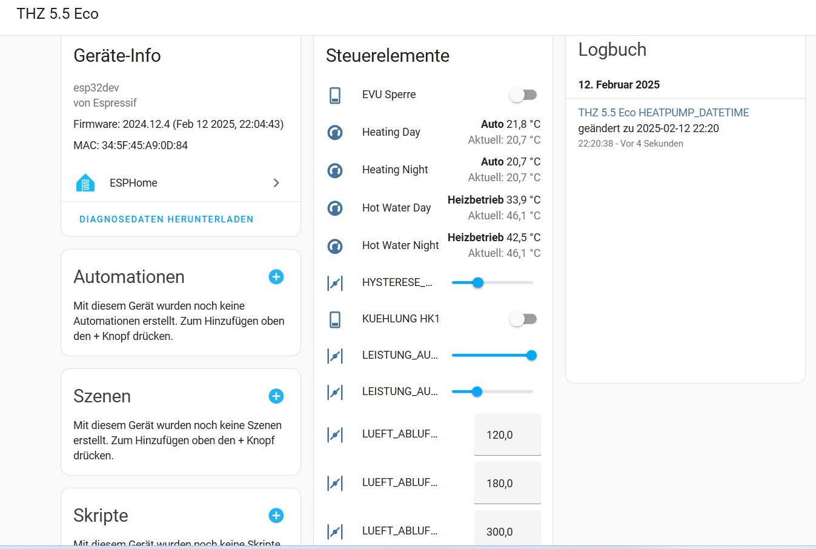The width and height of the screenshot is (816, 549).
Task: Toggle the EVU Sperre switch
Action: tap(523, 95)
